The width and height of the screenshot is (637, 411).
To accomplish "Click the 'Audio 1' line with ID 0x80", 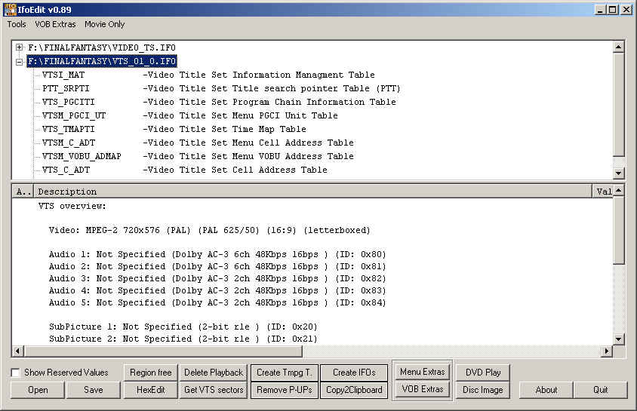I will [x=217, y=254].
